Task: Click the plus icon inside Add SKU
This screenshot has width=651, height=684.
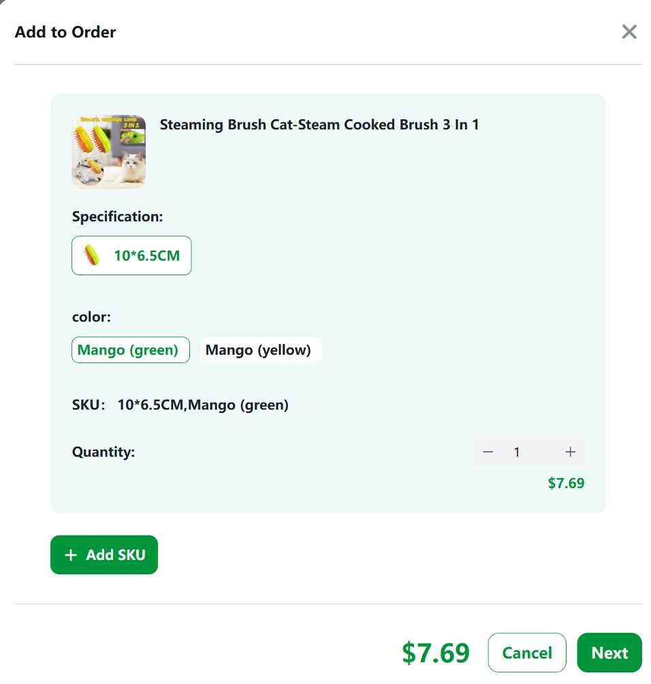Action: pyautogui.click(x=71, y=555)
